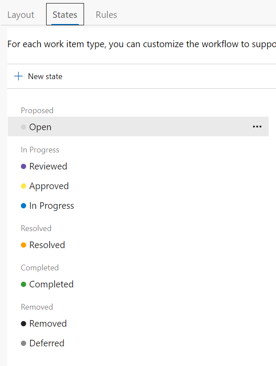
Task: Open the States tab
Action: (64, 14)
